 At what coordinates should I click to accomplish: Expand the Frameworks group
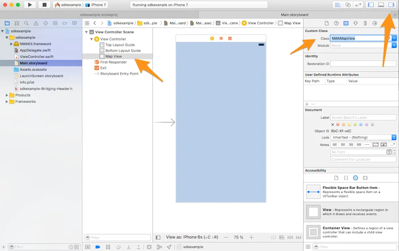7,101
